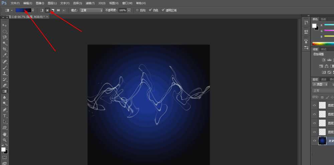Add a Brightness/Contrast adjustment

[x=324, y=60]
